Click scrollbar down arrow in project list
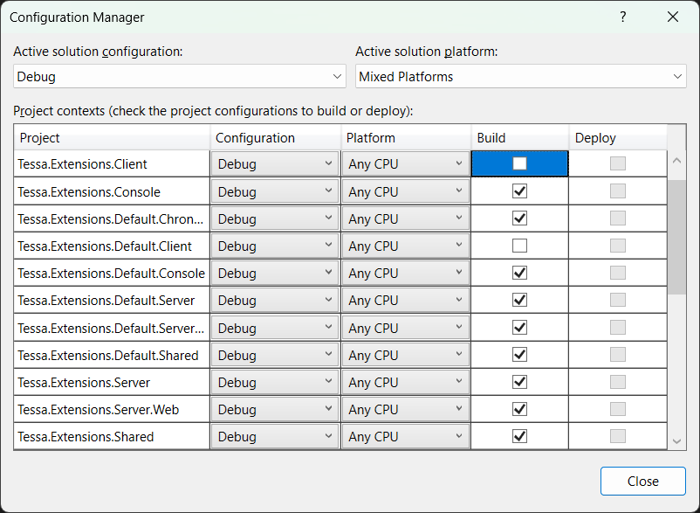The width and height of the screenshot is (700, 513). 676,441
